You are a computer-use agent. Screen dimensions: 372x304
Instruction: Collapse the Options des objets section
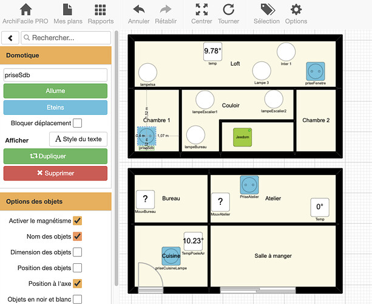[x=56, y=201]
